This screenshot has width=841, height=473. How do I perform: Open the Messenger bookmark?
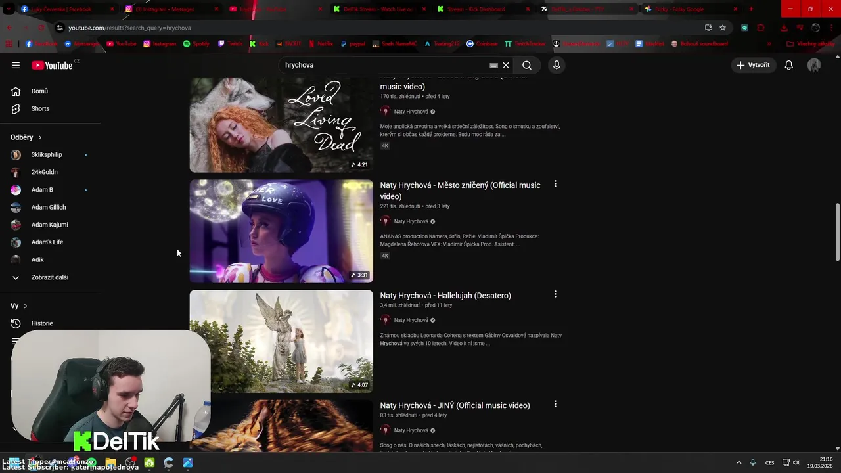(82, 44)
